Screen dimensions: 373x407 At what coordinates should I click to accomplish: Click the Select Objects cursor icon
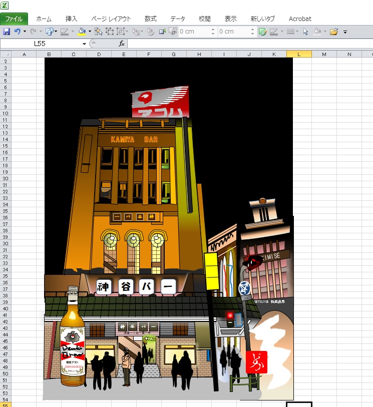click(x=305, y=32)
